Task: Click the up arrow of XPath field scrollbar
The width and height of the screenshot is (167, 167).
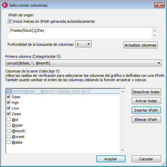Action: (155, 30)
